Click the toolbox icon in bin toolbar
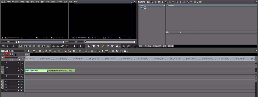 pyautogui.click(x=200, y=2)
